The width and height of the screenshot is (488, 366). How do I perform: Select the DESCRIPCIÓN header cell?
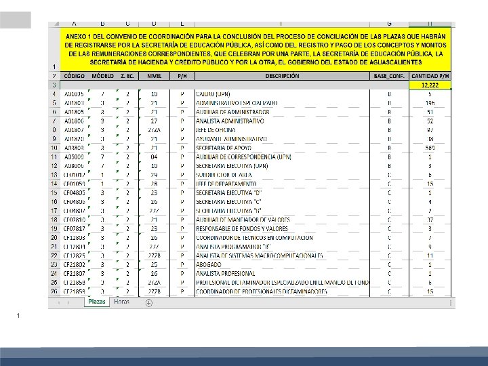click(x=282, y=76)
